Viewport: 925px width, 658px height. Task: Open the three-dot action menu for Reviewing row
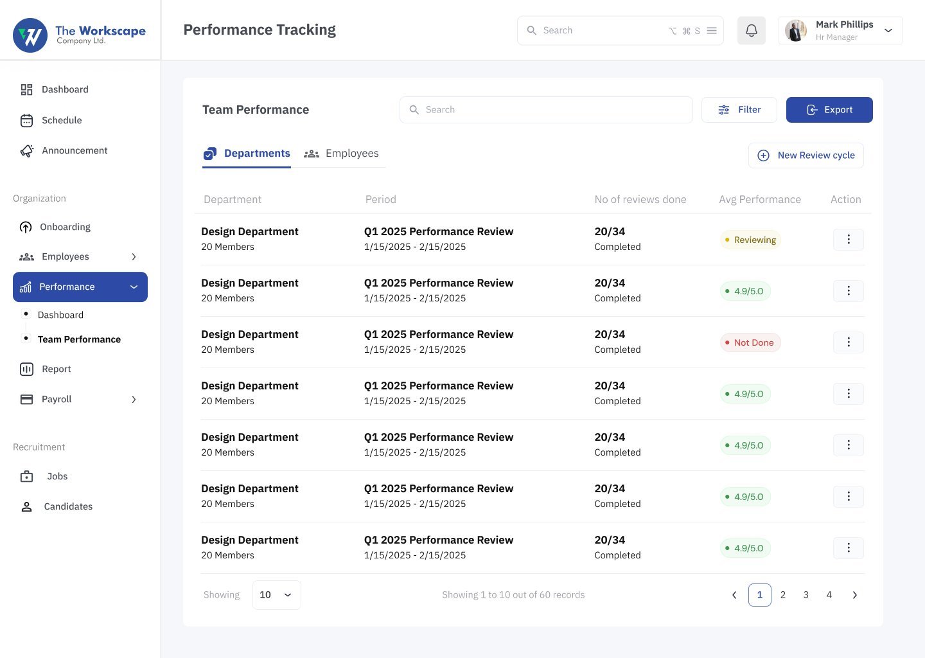point(849,239)
